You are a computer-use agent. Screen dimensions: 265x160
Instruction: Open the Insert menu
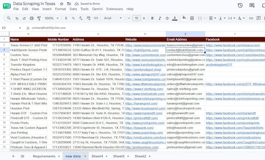click(47, 9)
